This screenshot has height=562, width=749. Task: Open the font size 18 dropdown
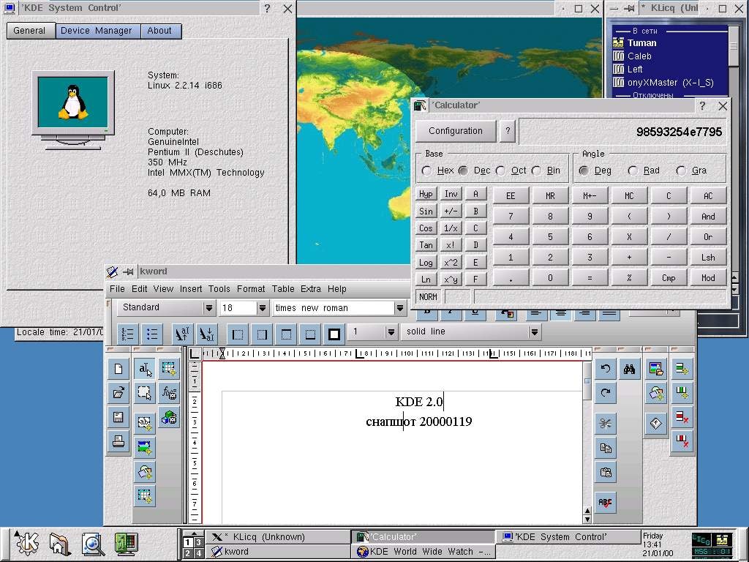click(262, 308)
